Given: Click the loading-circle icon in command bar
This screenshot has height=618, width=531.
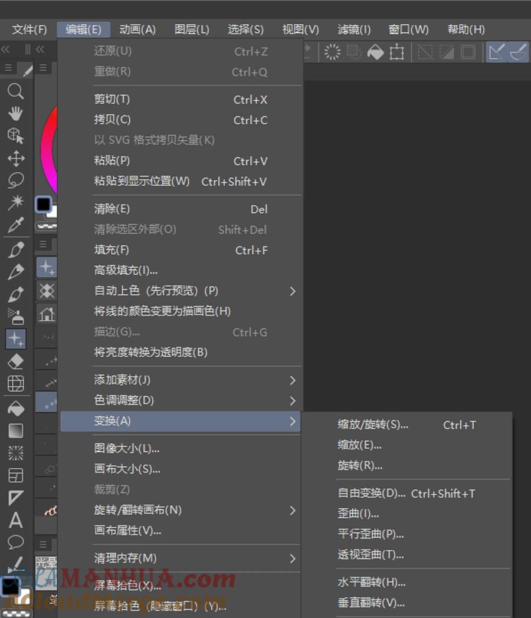Looking at the screenshot, I should click(x=332, y=52).
